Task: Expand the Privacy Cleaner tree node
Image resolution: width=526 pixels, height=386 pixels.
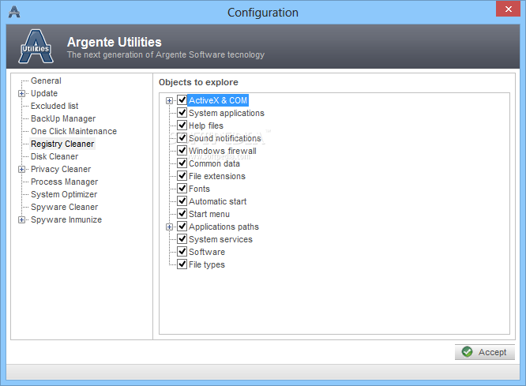Action: (21, 170)
